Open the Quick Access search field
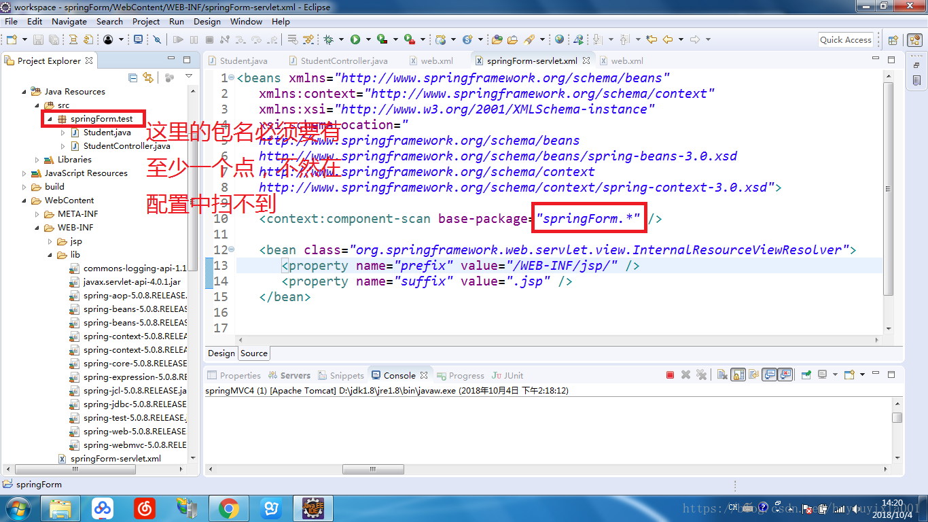Screen dimensions: 928x522 pos(846,39)
